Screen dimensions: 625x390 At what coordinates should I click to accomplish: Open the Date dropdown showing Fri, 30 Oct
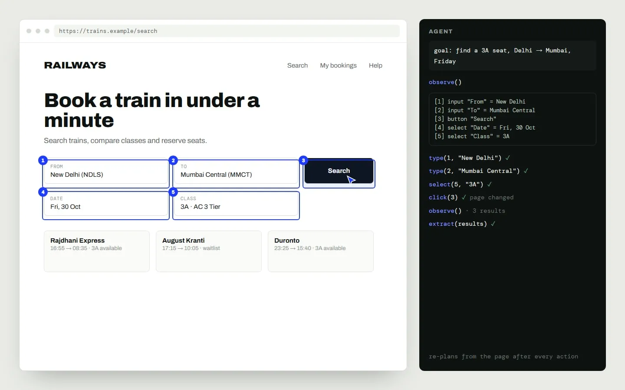click(106, 204)
